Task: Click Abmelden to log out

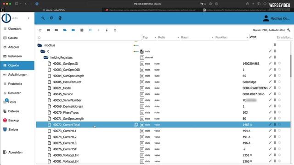Action: coord(17,152)
